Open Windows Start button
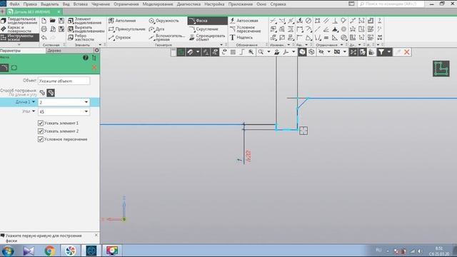 [x=8, y=251]
